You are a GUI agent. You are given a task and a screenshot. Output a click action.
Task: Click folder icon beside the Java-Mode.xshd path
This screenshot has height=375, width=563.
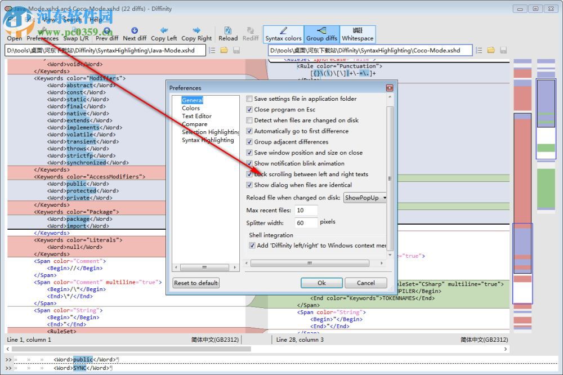(224, 50)
